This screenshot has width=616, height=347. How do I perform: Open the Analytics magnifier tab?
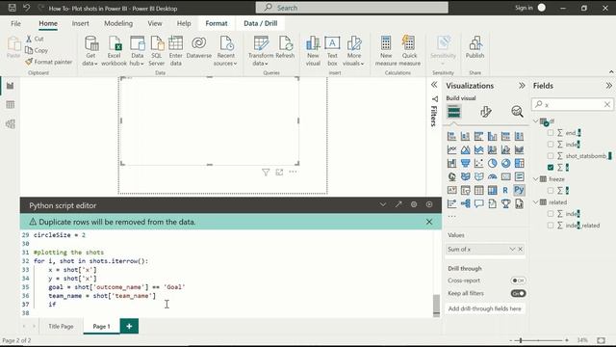[x=517, y=112]
